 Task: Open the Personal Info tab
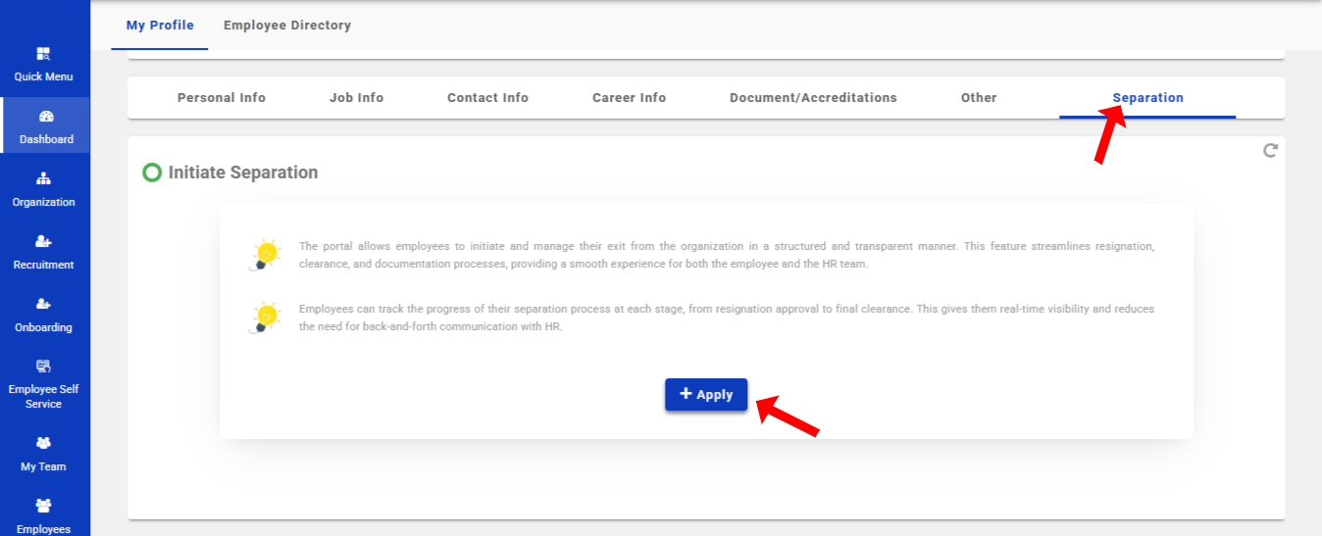coord(222,98)
